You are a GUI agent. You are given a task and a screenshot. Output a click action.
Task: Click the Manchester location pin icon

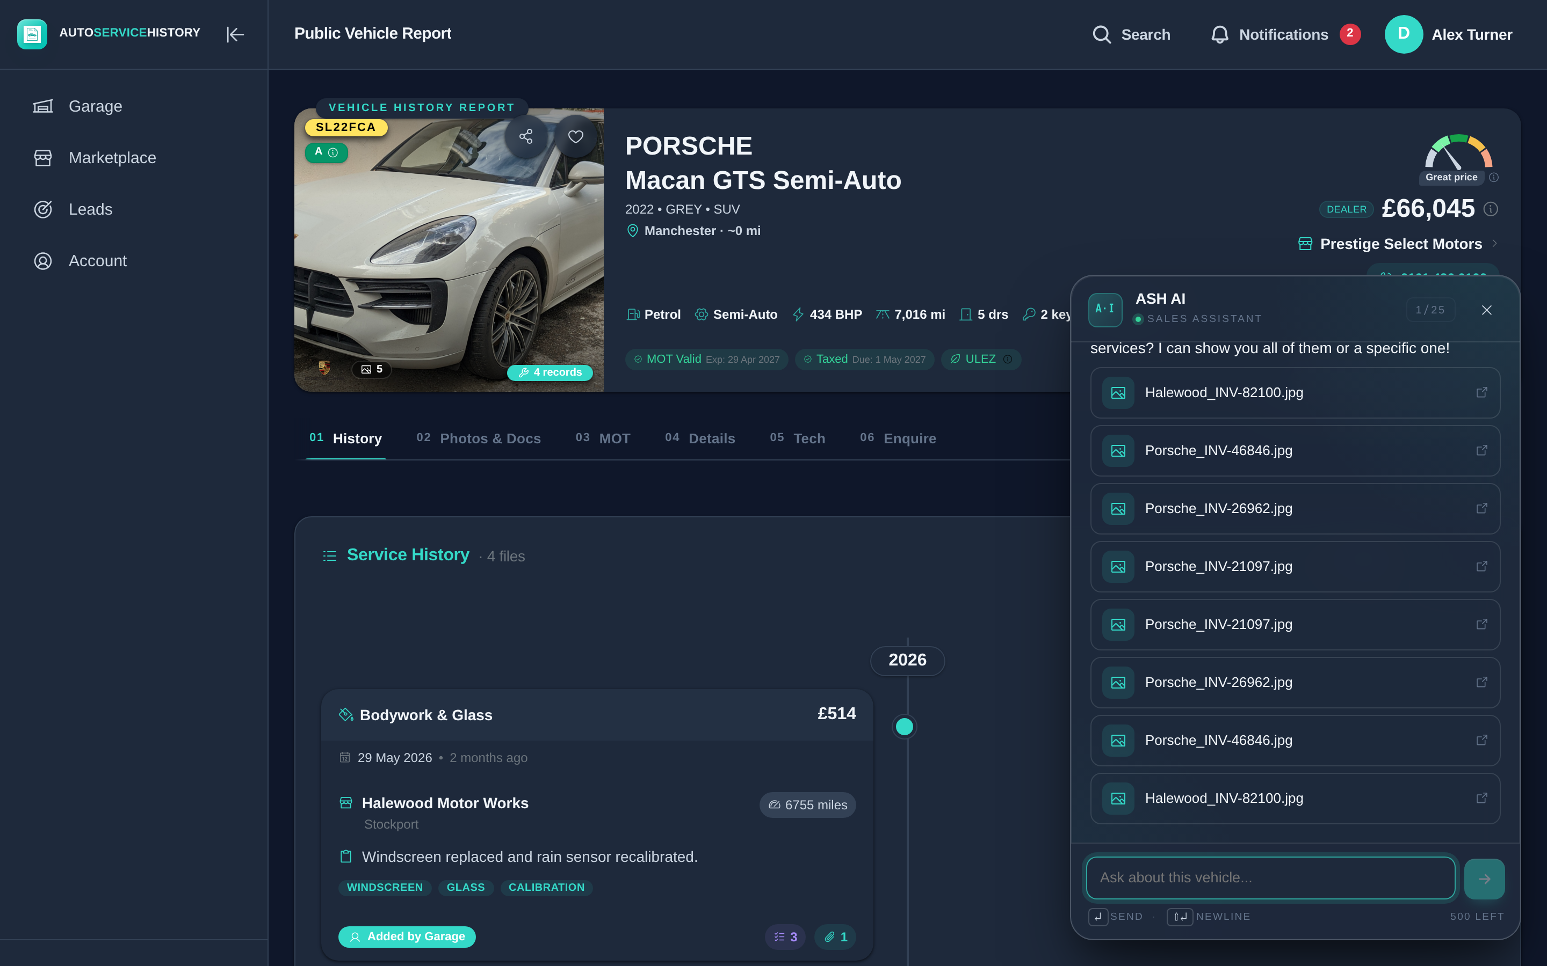point(632,231)
